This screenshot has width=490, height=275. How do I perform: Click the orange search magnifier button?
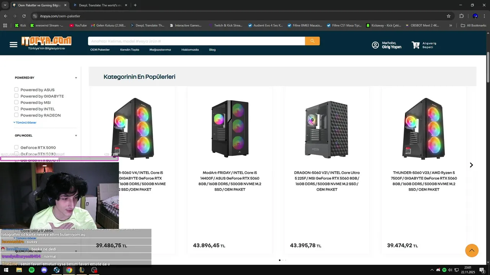coord(312,41)
